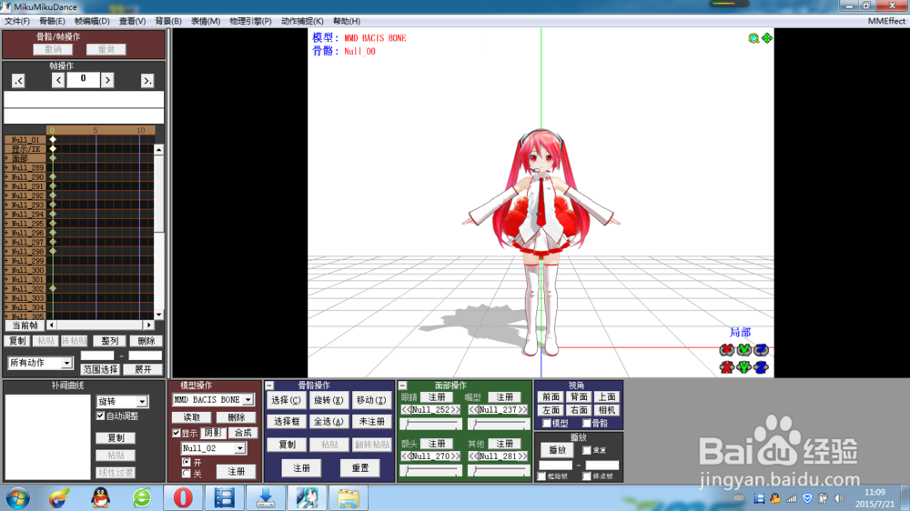
Task: Click next mouth morph arrow beside Null_237
Action: point(522,409)
